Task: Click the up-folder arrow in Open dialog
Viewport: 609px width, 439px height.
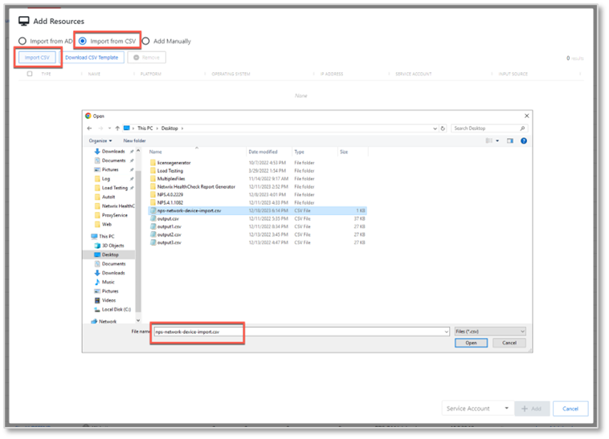Action: [x=117, y=128]
